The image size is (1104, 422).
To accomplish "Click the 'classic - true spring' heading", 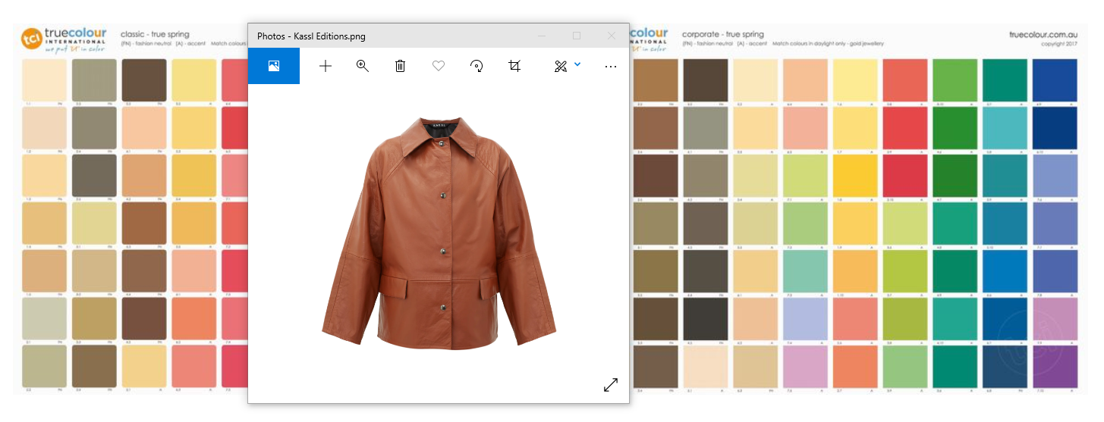I will 155,34.
